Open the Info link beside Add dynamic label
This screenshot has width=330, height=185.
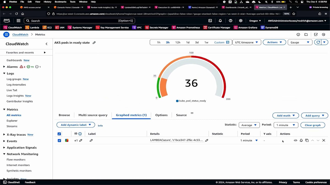100,126
